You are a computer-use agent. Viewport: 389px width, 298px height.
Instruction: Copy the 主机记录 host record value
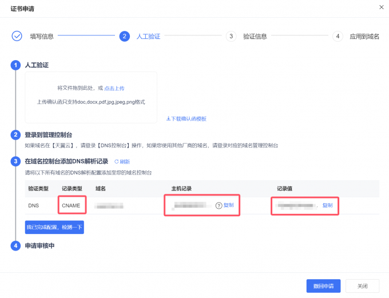click(x=228, y=205)
